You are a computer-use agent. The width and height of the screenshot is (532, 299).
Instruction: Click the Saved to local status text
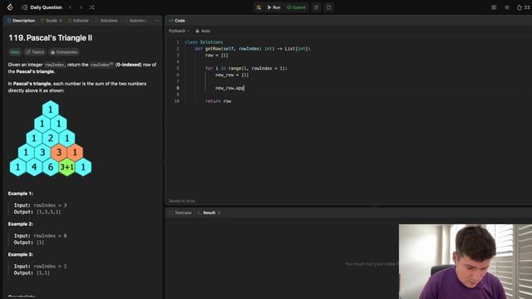point(182,201)
